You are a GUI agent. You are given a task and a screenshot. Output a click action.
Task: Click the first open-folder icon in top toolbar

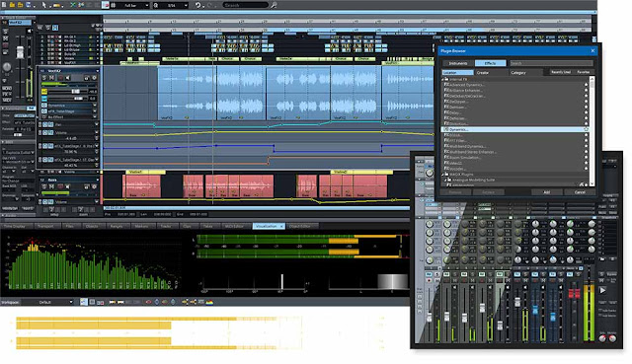[12, 5]
